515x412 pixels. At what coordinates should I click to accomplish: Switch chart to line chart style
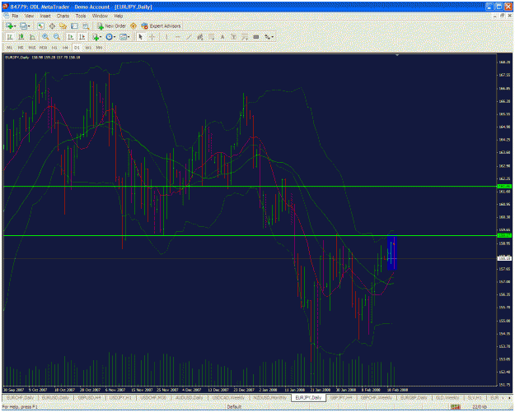point(32,37)
